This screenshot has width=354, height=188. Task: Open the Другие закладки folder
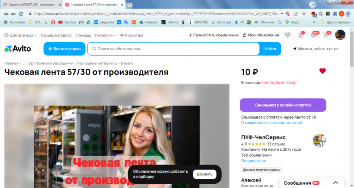336,22
